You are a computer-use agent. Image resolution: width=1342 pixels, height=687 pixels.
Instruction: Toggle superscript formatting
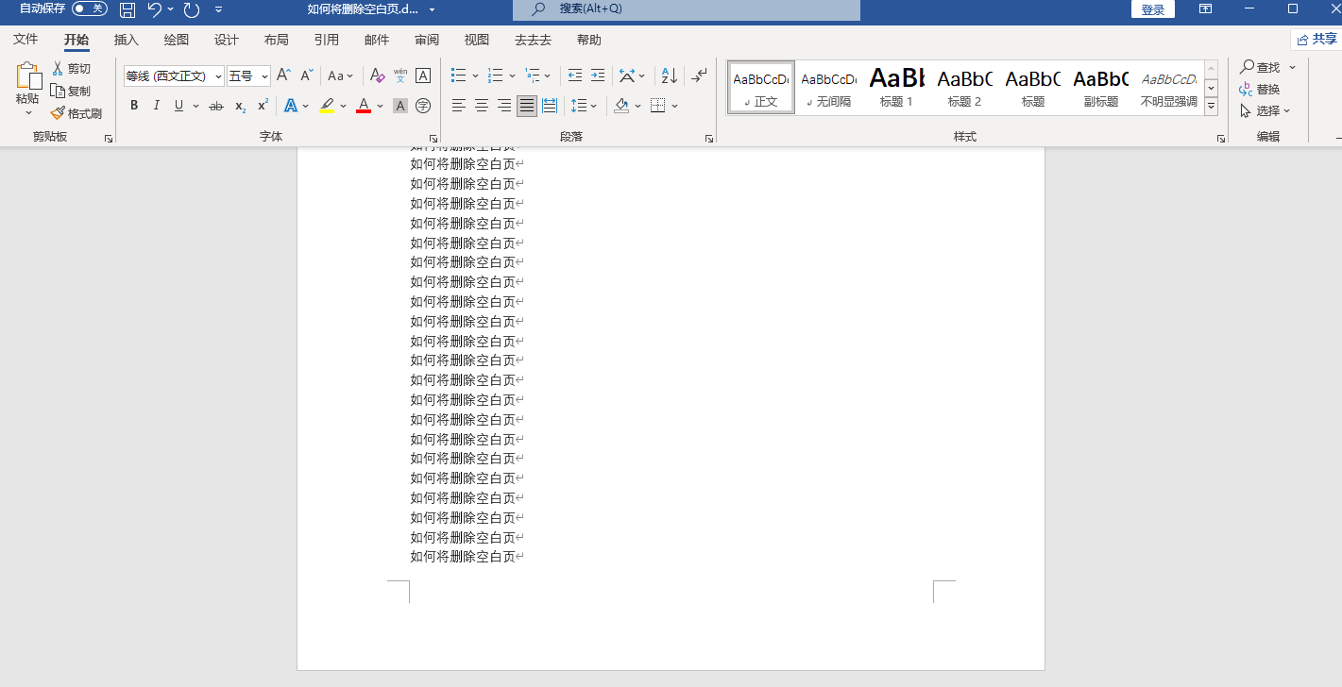(263, 106)
